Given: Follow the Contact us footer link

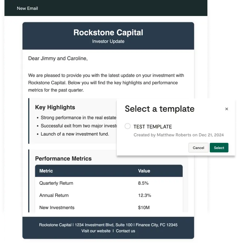Looking at the screenshot, I should (125, 231).
